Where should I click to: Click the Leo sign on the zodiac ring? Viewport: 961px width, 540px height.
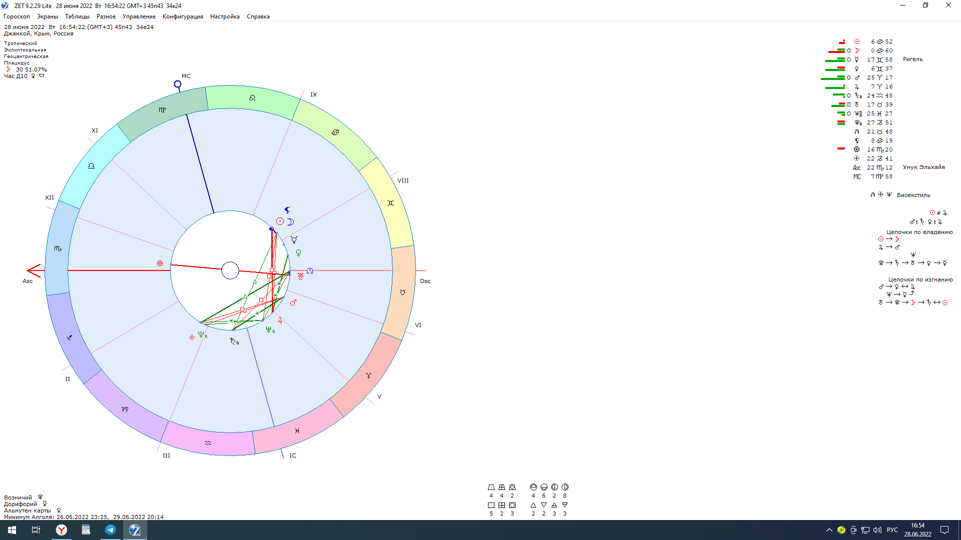(x=252, y=98)
